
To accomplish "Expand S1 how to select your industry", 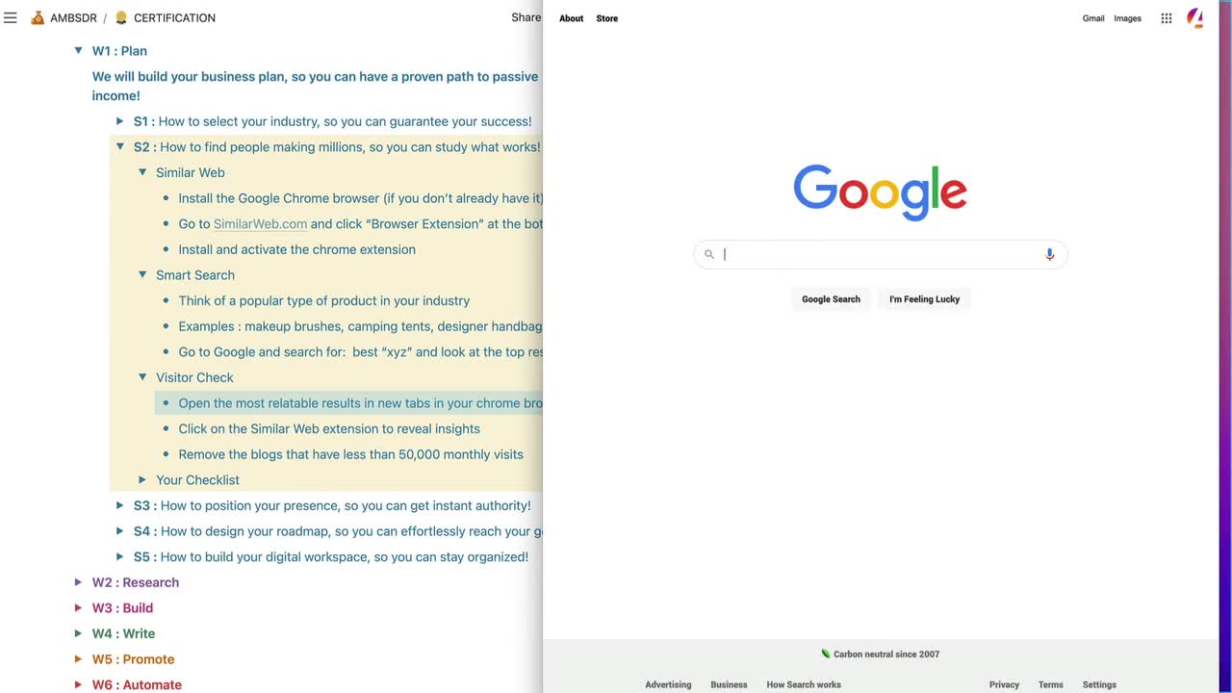I will (120, 121).
